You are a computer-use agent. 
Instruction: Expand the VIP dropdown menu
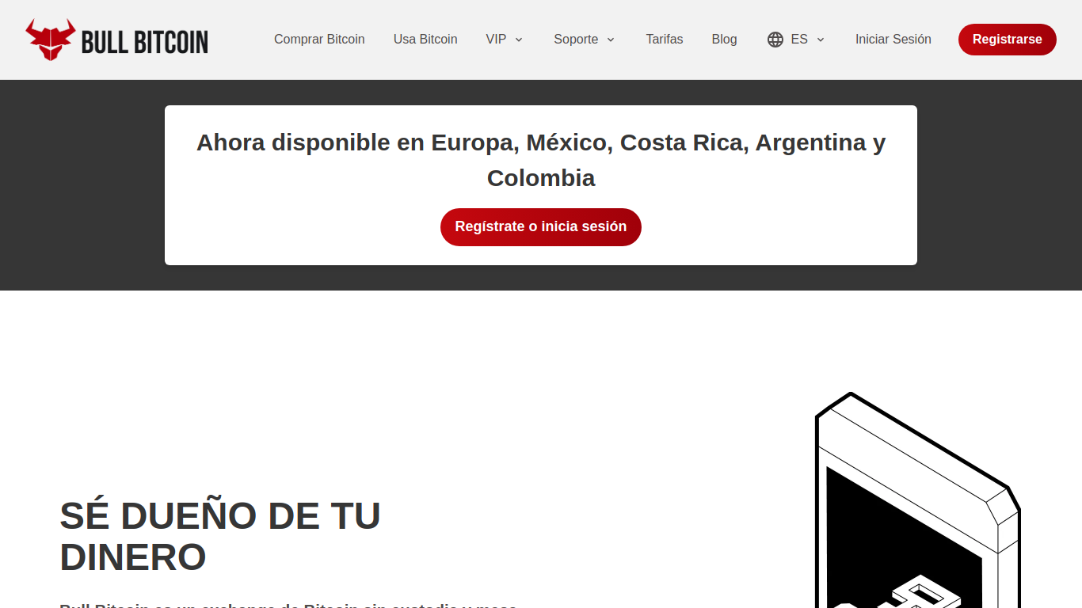(x=505, y=40)
